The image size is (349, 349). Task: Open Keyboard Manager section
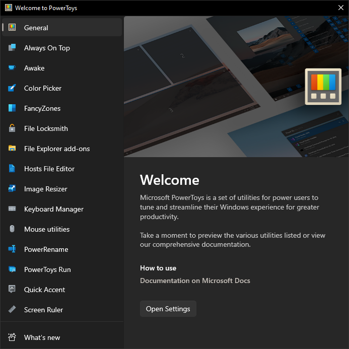coord(62,209)
